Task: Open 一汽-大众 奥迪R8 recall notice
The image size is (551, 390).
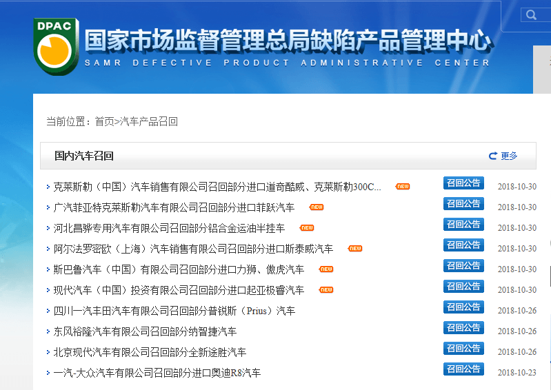Action: (157, 373)
